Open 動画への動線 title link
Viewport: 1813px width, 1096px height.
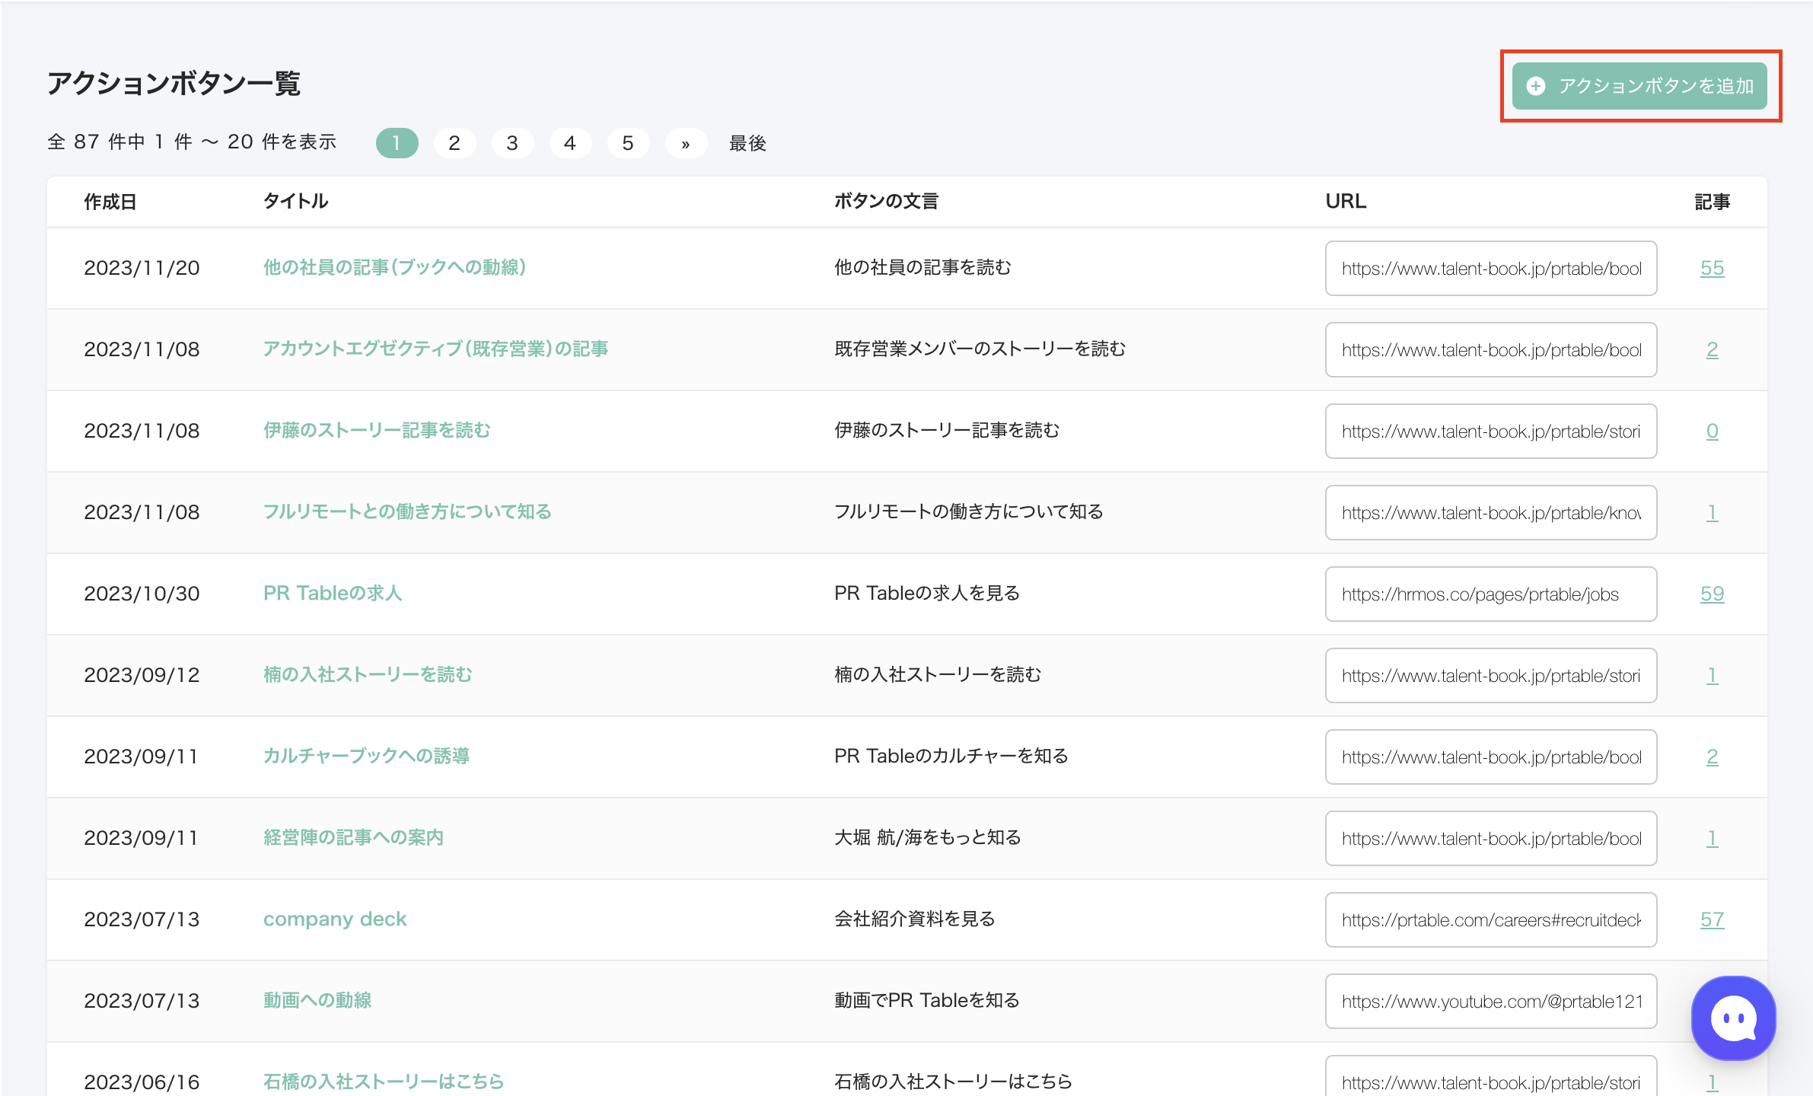tap(317, 1000)
